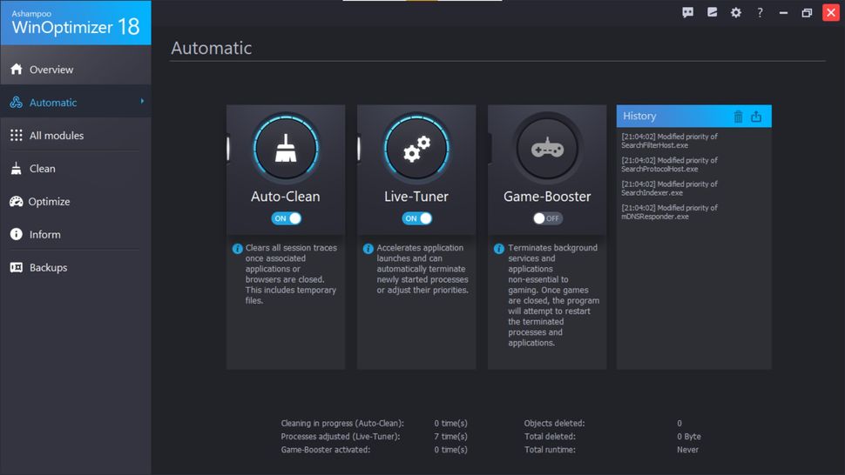Image resolution: width=845 pixels, height=475 pixels.
Task: Open the Backups section
Action: (x=76, y=267)
